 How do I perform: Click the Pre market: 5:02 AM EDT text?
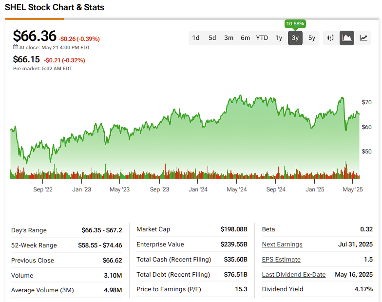(43, 68)
